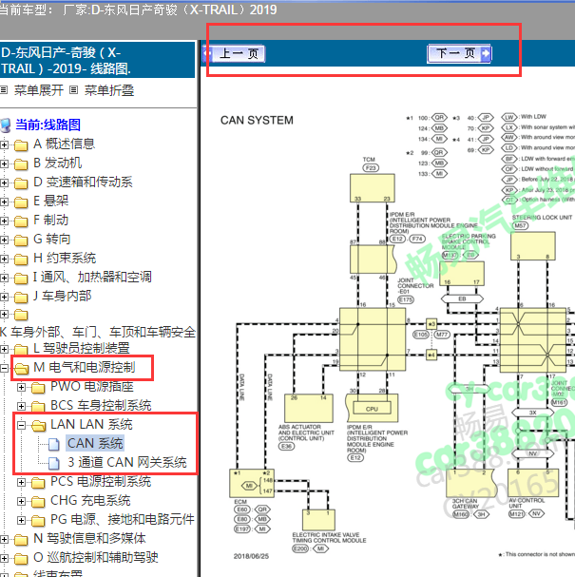Screen dimensions: 575x577
Task: Click folder icon of PG 电源、接地和电路元件
Action: click(x=38, y=521)
